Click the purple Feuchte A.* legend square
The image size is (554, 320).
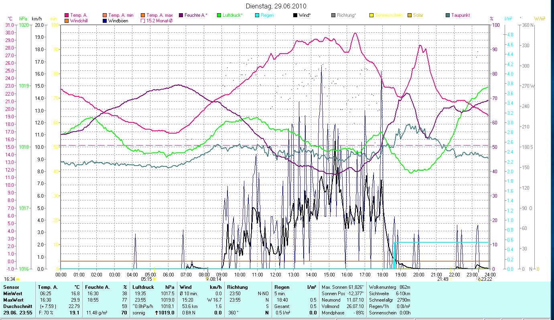pyautogui.click(x=181, y=16)
